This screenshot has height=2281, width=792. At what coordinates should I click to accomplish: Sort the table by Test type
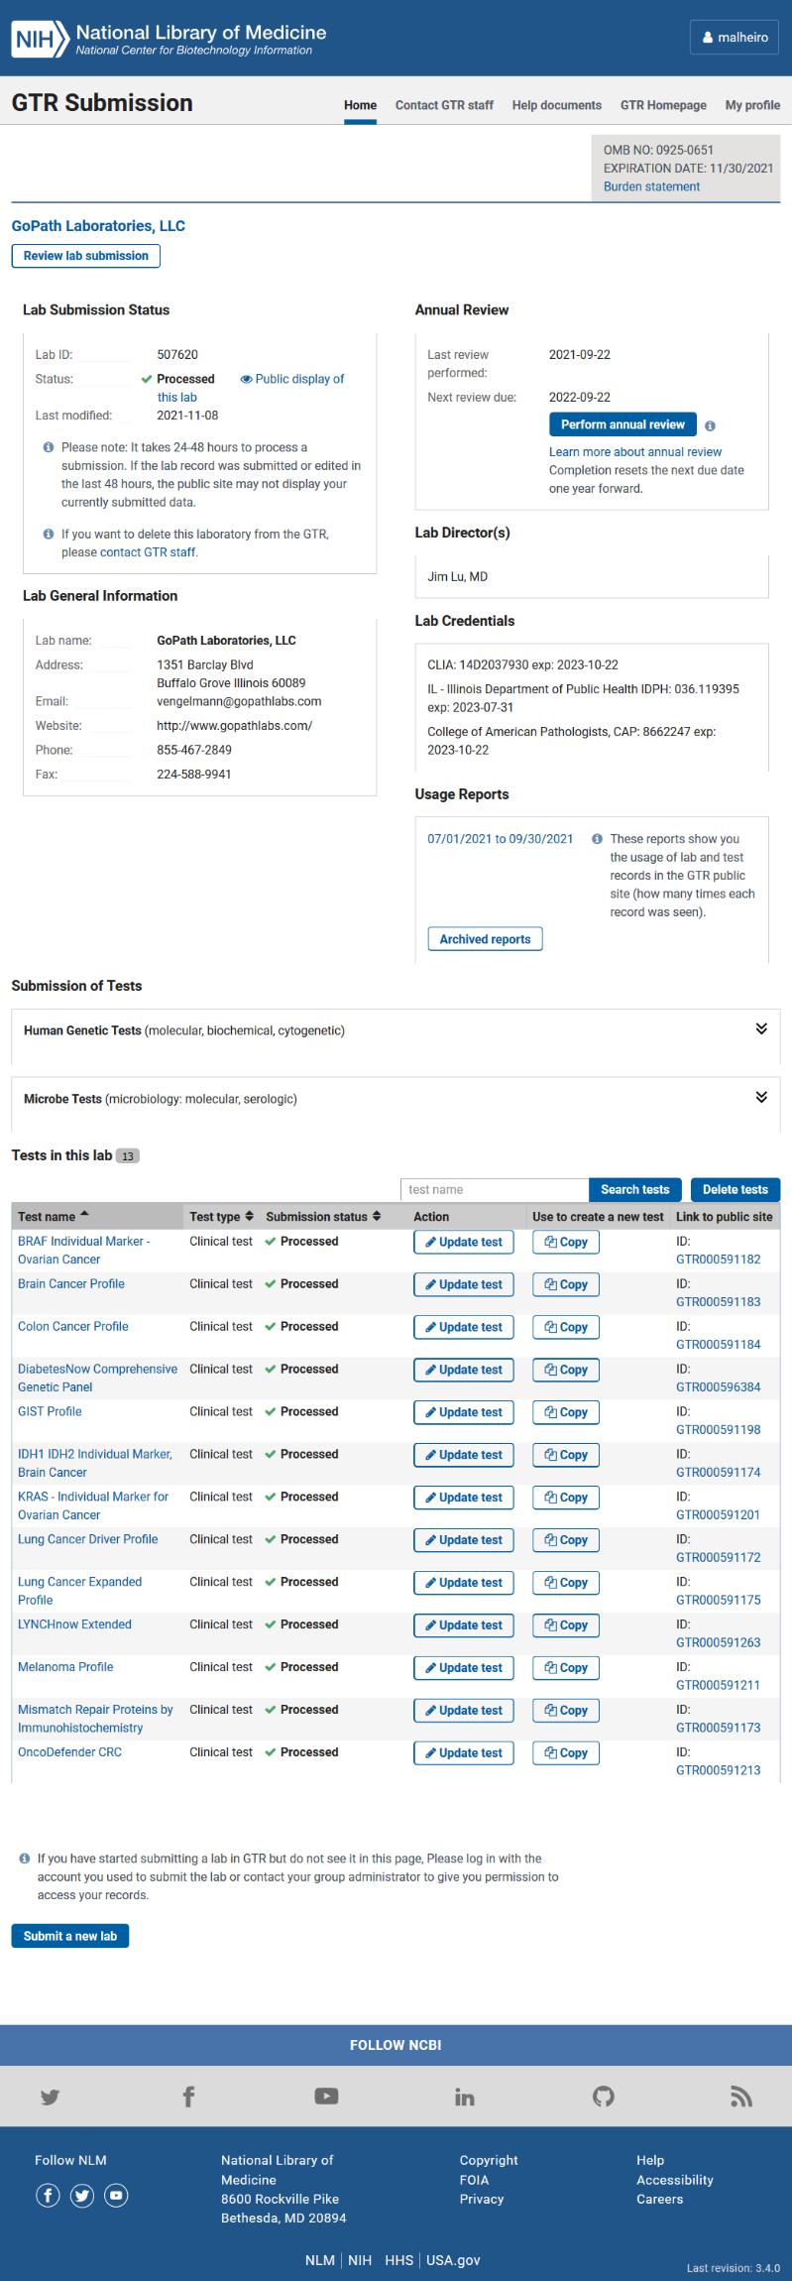(222, 1217)
